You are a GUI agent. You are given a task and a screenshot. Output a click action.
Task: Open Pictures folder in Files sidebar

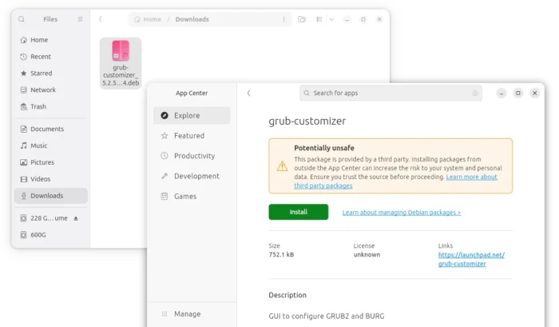click(51, 162)
